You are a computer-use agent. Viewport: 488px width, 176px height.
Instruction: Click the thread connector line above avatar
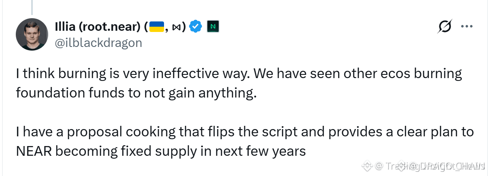(x=32, y=5)
